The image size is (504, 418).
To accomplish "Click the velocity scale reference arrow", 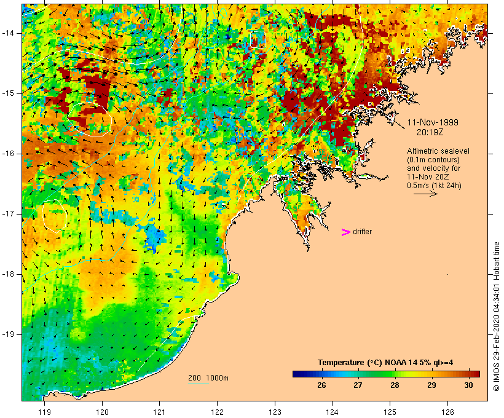I will 425,194.
